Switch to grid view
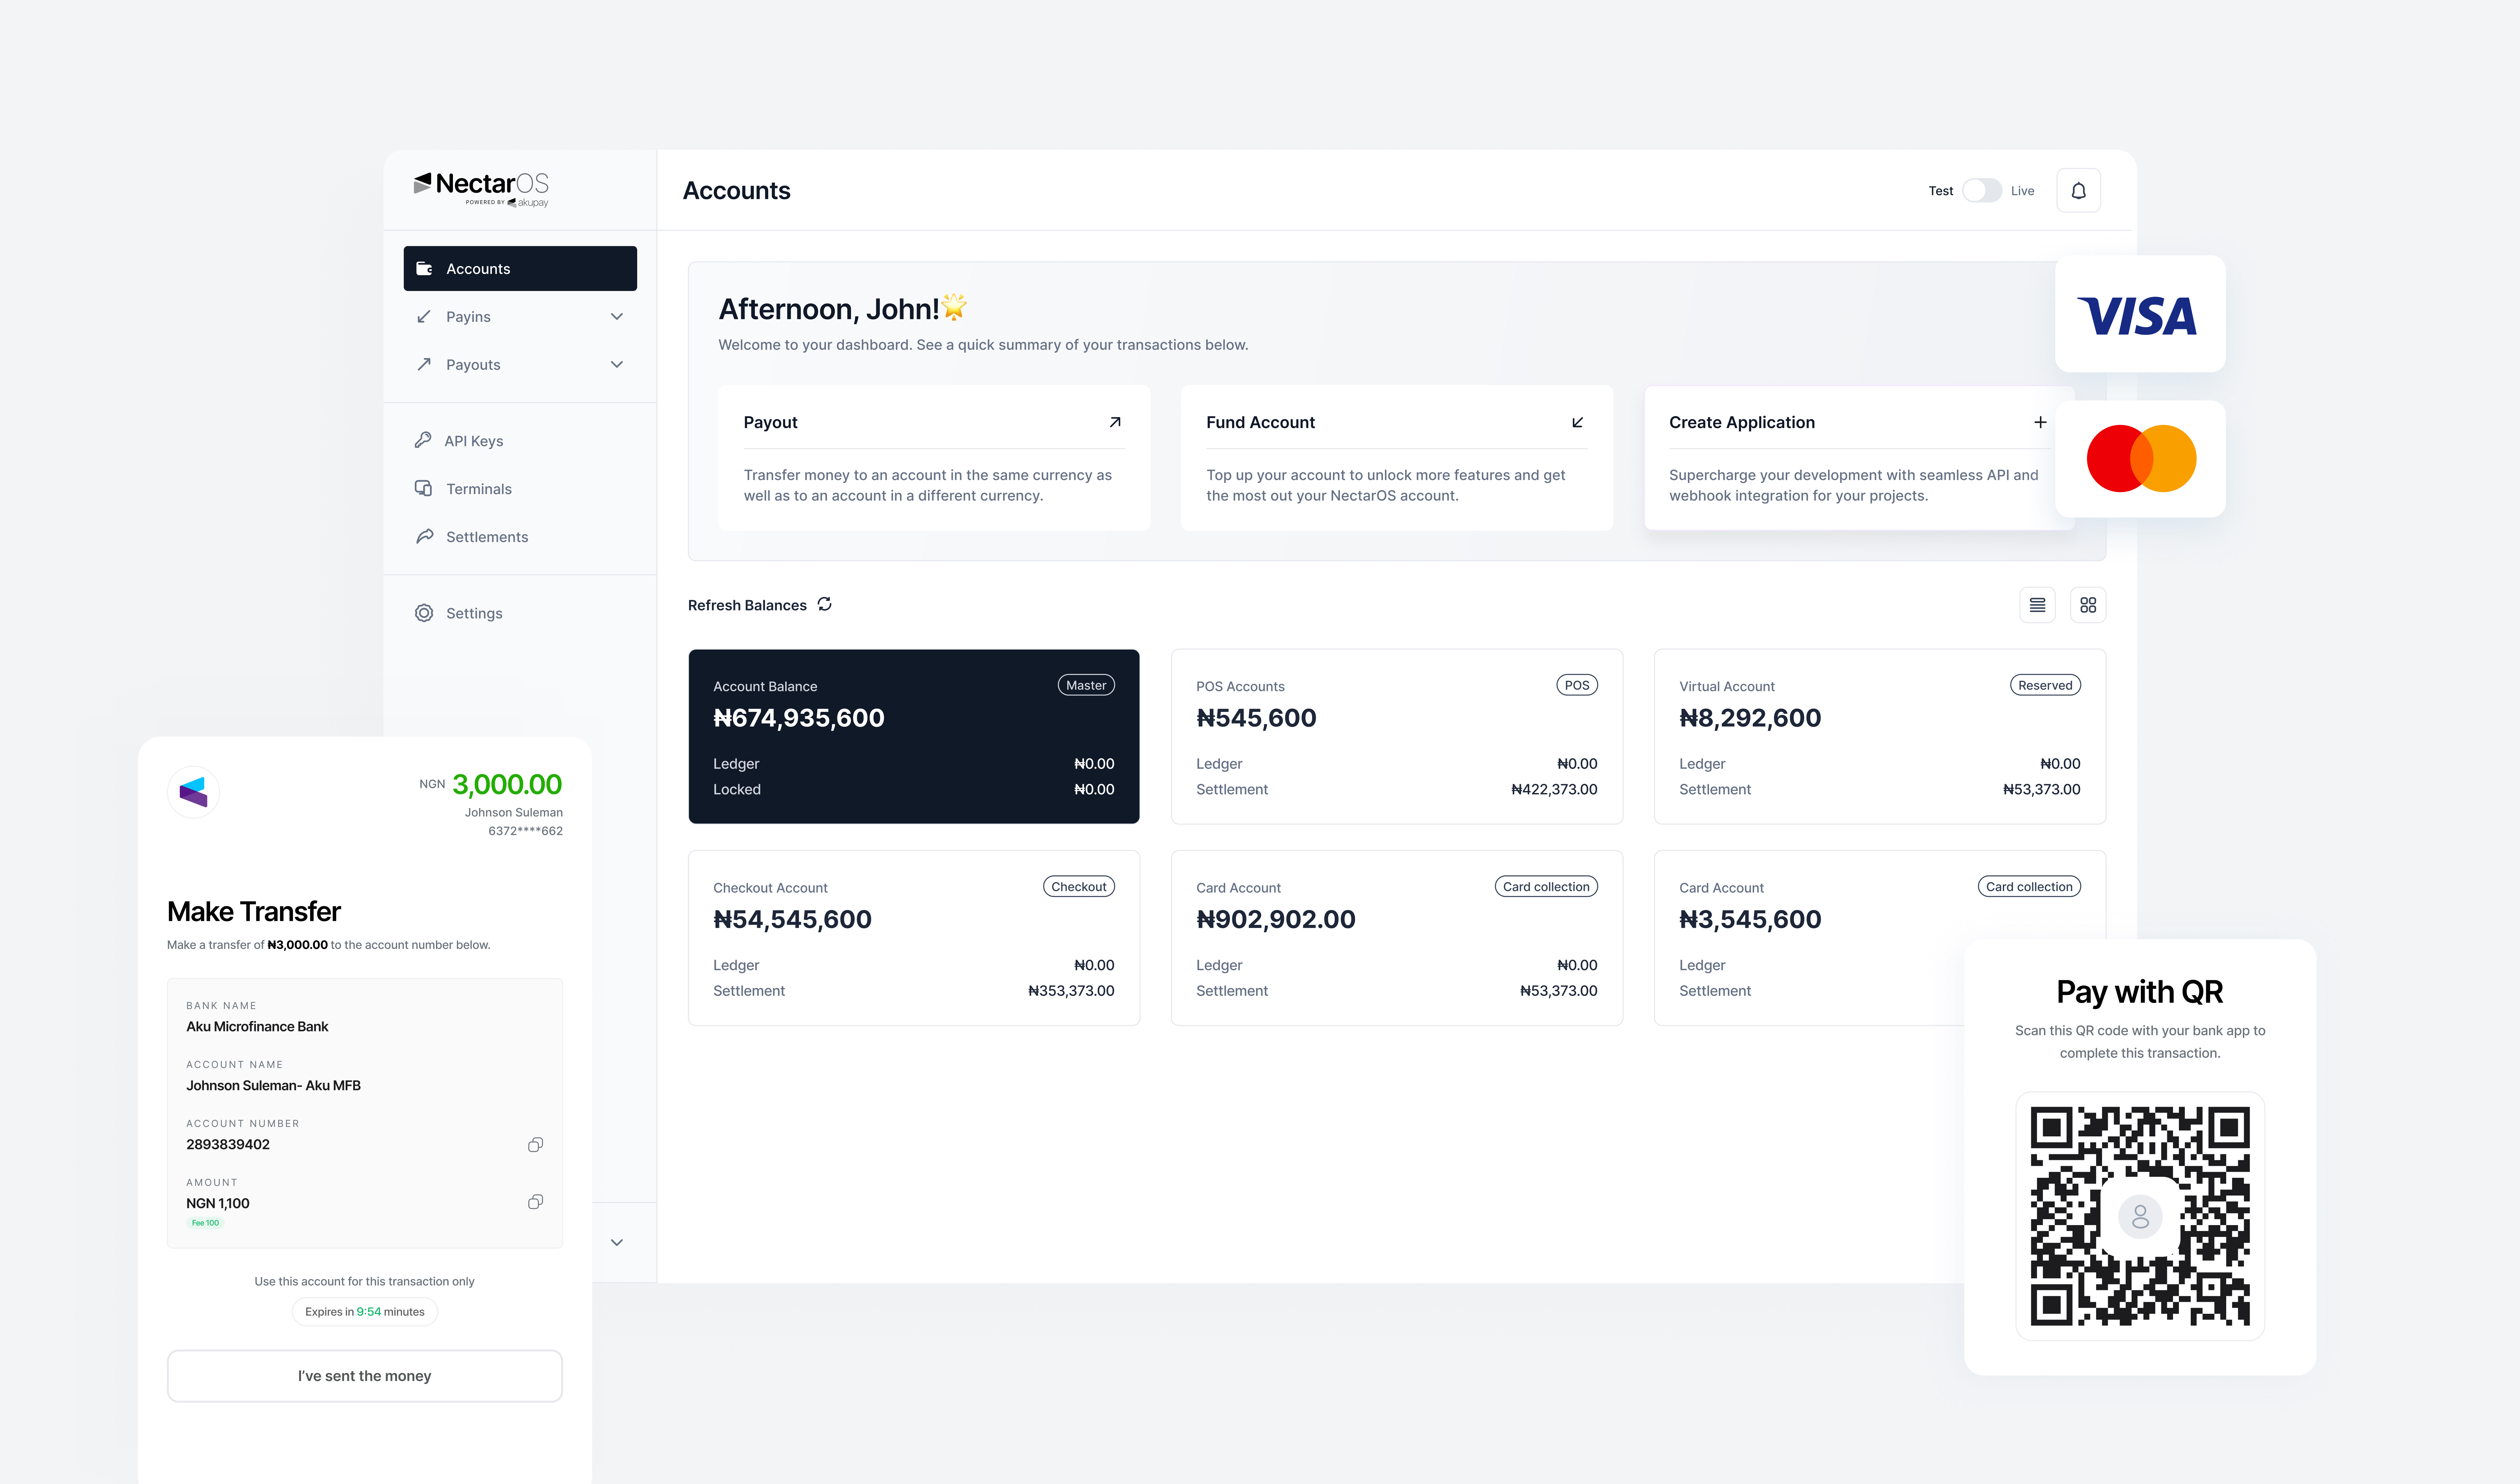The height and width of the screenshot is (1484, 2520). point(2088,605)
